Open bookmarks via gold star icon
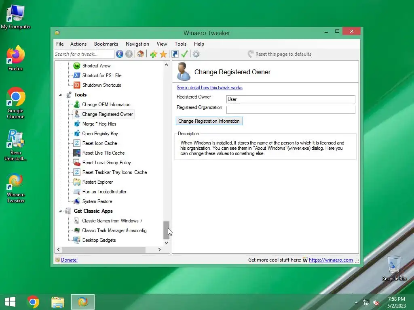Viewport: 414px width, 310px height. tap(163, 54)
